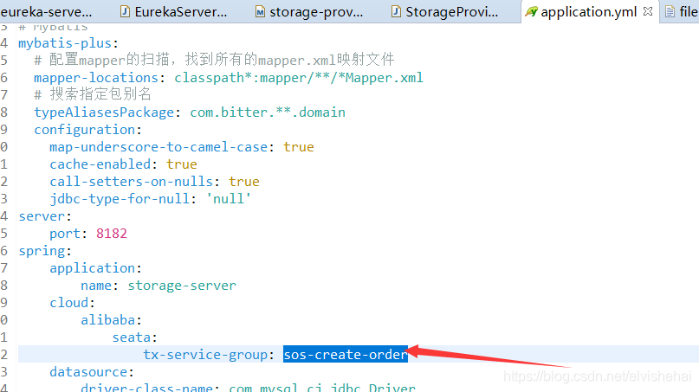Viewport: 699px width, 392px height.
Task: Click the storage-server name value
Action: (x=182, y=286)
